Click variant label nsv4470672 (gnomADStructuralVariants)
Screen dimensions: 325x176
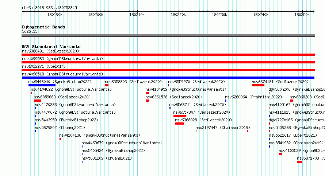click(x=75, y=112)
